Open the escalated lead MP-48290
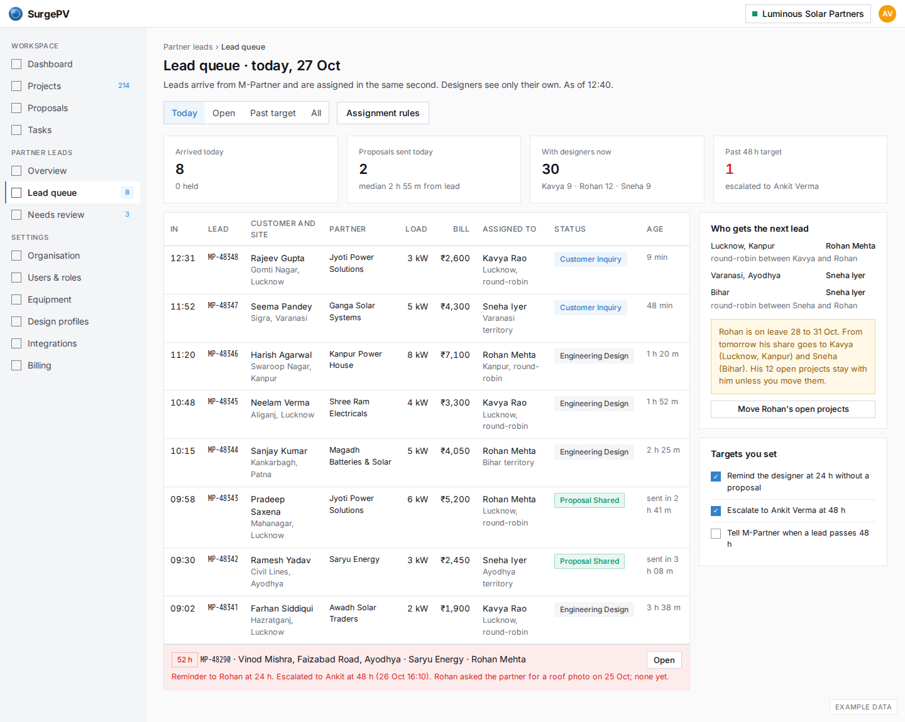Viewport: 905px width, 722px height. 664,660
